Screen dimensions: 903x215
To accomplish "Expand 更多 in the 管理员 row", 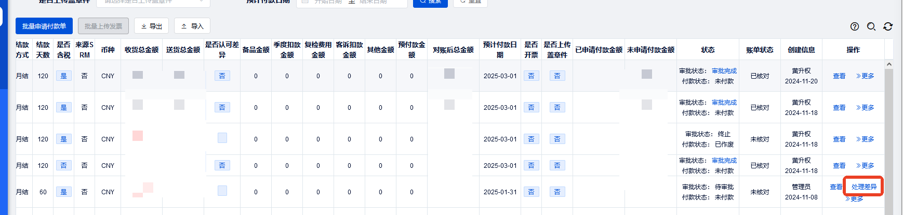I will tap(854, 199).
